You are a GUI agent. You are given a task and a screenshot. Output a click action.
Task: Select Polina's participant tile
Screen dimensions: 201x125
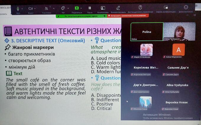[147, 32]
